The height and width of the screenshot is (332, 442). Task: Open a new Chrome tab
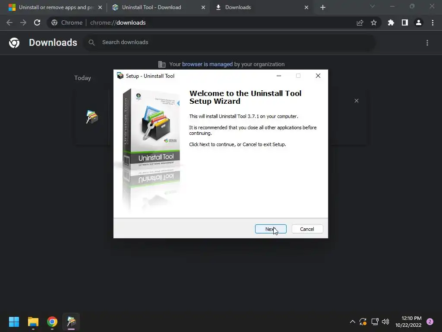tap(323, 7)
